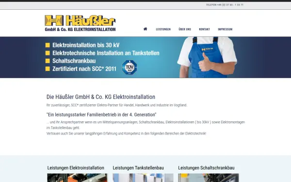
Task: Click 'Zertifiziert nach SCC* 2011' banner text
Action: click(84, 69)
